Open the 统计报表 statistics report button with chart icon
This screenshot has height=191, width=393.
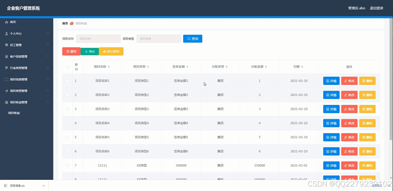tap(111, 51)
